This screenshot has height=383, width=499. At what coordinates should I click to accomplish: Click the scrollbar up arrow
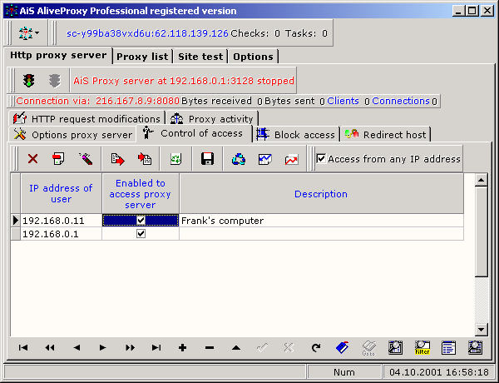tap(482, 181)
